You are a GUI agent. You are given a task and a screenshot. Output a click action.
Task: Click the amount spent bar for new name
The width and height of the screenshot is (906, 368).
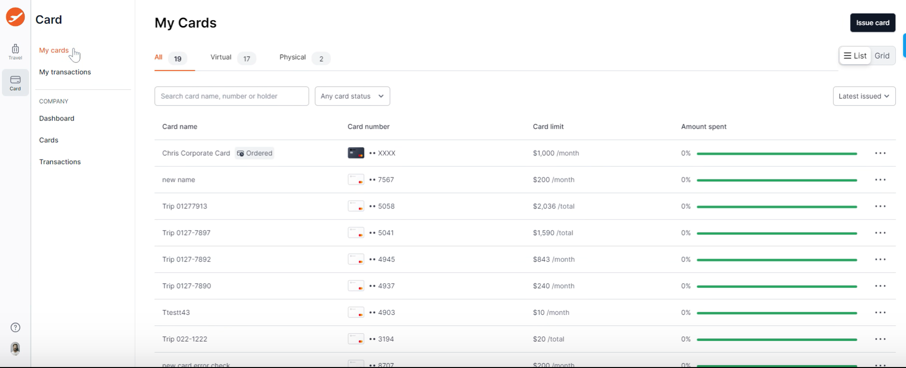776,180
